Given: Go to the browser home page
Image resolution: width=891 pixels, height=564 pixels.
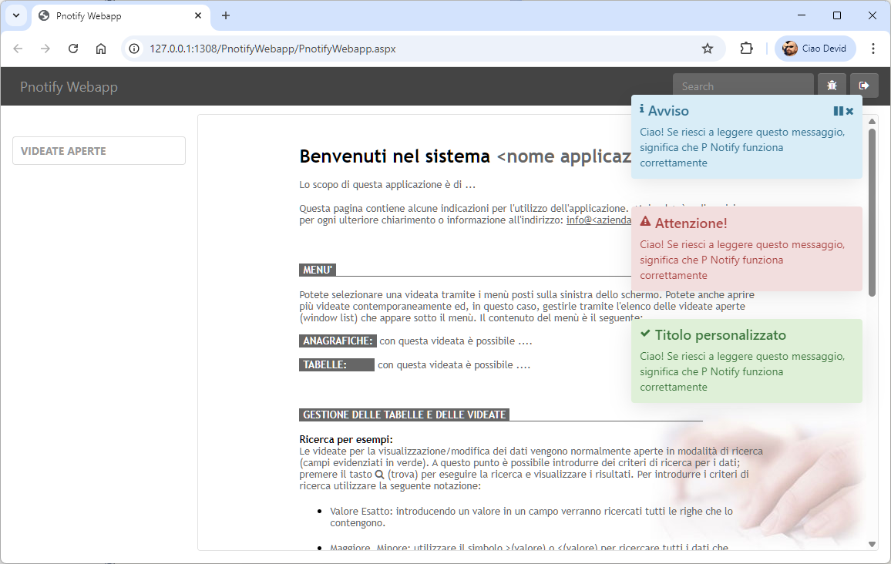Looking at the screenshot, I should (101, 49).
